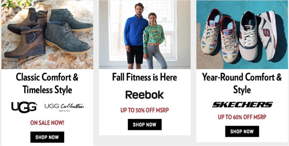Click the Fall Fitness is Here headline
Image resolution: width=289 pixels, height=146 pixels.
click(144, 77)
